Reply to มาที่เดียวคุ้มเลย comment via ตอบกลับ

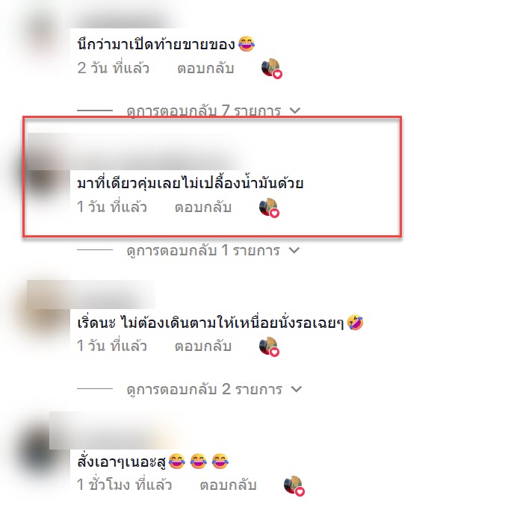[202, 208]
